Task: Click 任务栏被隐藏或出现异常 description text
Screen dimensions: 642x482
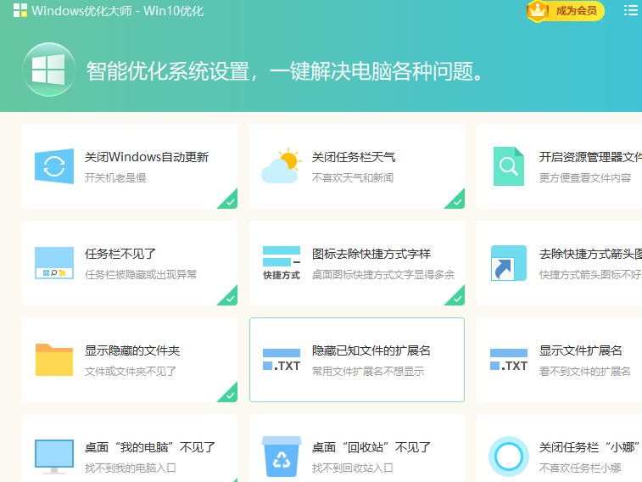Action: click(x=141, y=274)
